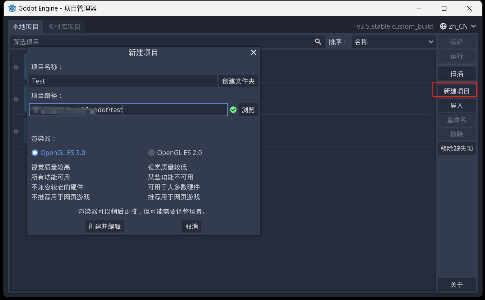Image resolution: width=485 pixels, height=300 pixels.
Task: Focus the 筛选项目 filter field
Action: [x=167, y=42]
